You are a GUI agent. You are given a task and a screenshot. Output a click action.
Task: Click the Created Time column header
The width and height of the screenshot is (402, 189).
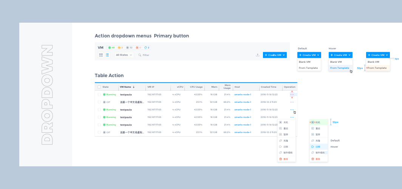pos(268,87)
